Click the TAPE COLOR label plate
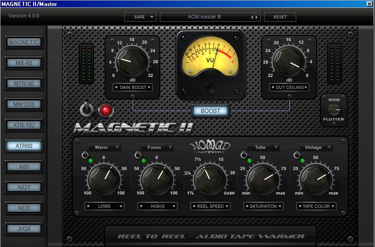Image resolution: width=375 pixels, height=247 pixels. 316,206
